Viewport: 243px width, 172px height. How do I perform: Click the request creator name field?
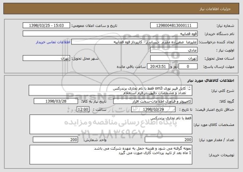tap(134, 42)
